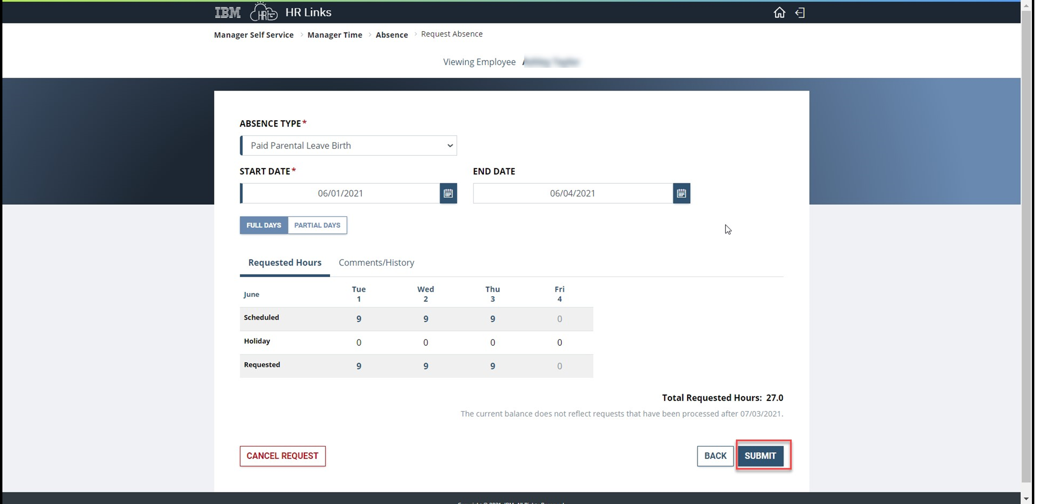Select the Requested Hours tab

point(285,262)
